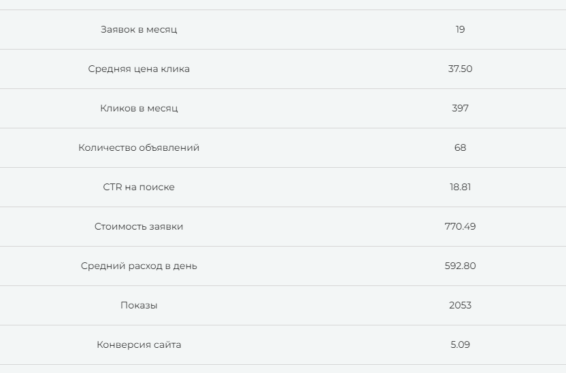Click the 'CTR на поиске' label
Viewport: 566px width, 373px height.
pos(139,187)
